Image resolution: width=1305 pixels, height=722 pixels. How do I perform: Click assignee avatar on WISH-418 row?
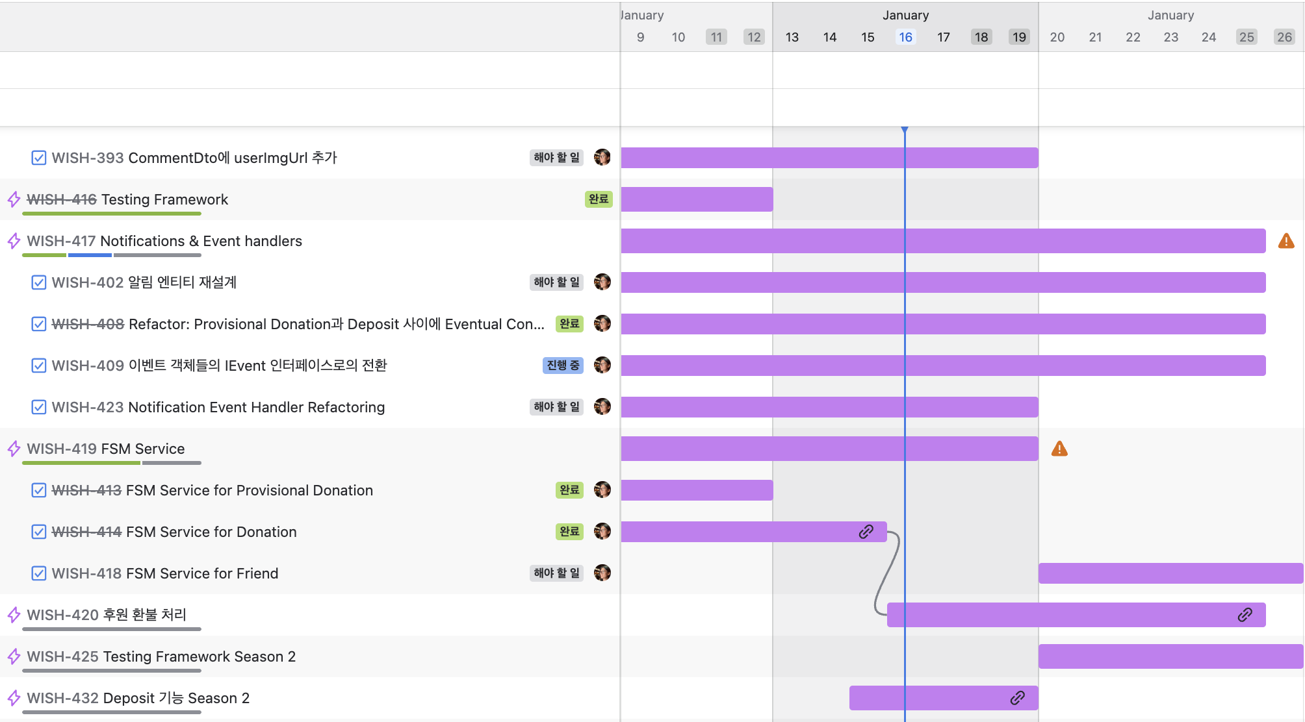pyautogui.click(x=602, y=573)
